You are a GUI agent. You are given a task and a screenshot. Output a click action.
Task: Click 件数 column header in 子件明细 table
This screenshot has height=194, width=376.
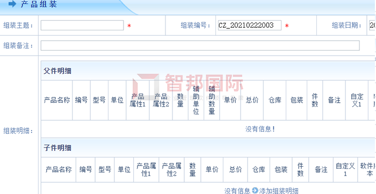[x=300, y=169]
